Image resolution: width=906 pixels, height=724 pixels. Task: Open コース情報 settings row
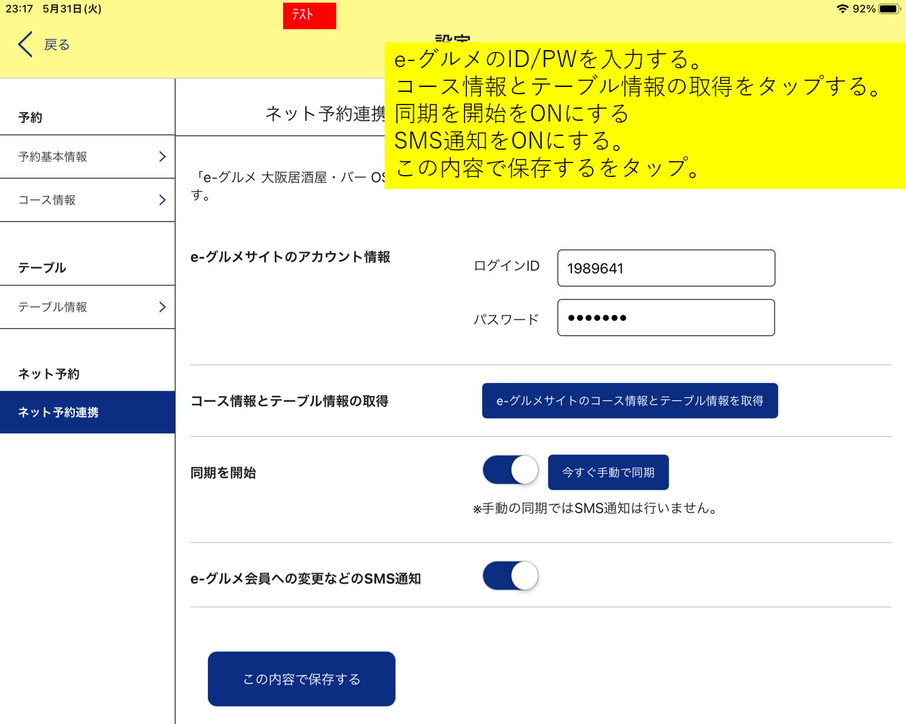pos(88,200)
